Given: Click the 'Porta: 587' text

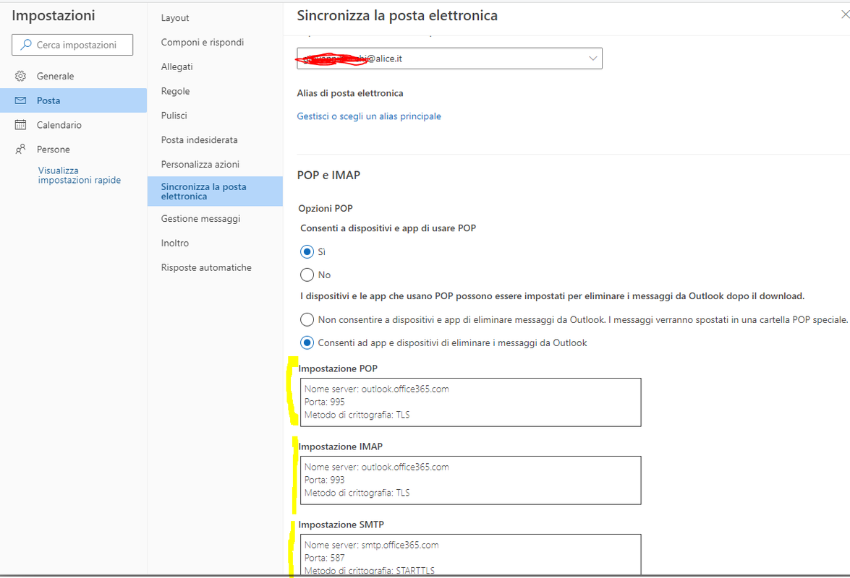Looking at the screenshot, I should [324, 558].
